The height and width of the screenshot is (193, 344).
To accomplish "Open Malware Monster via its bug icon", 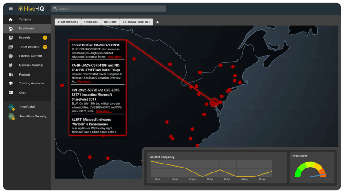I will (10, 65).
